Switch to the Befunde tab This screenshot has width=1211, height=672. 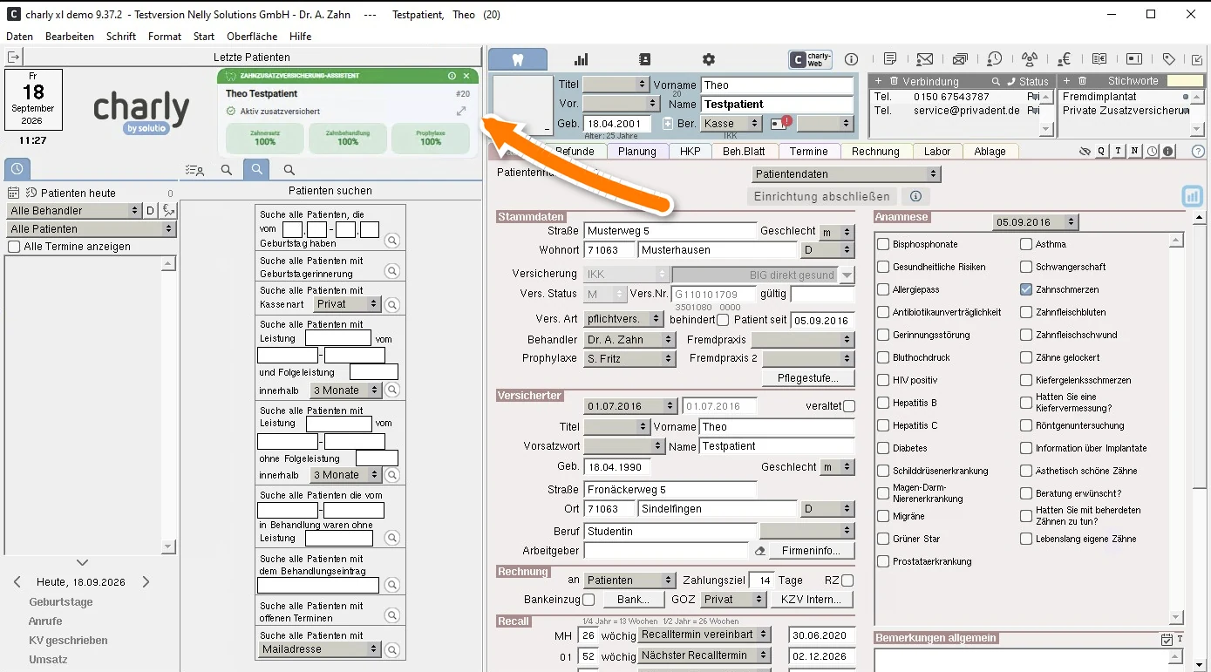pyautogui.click(x=575, y=152)
